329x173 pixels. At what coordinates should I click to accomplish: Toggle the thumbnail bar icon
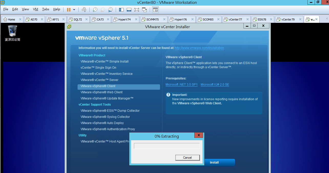(x=129, y=10)
